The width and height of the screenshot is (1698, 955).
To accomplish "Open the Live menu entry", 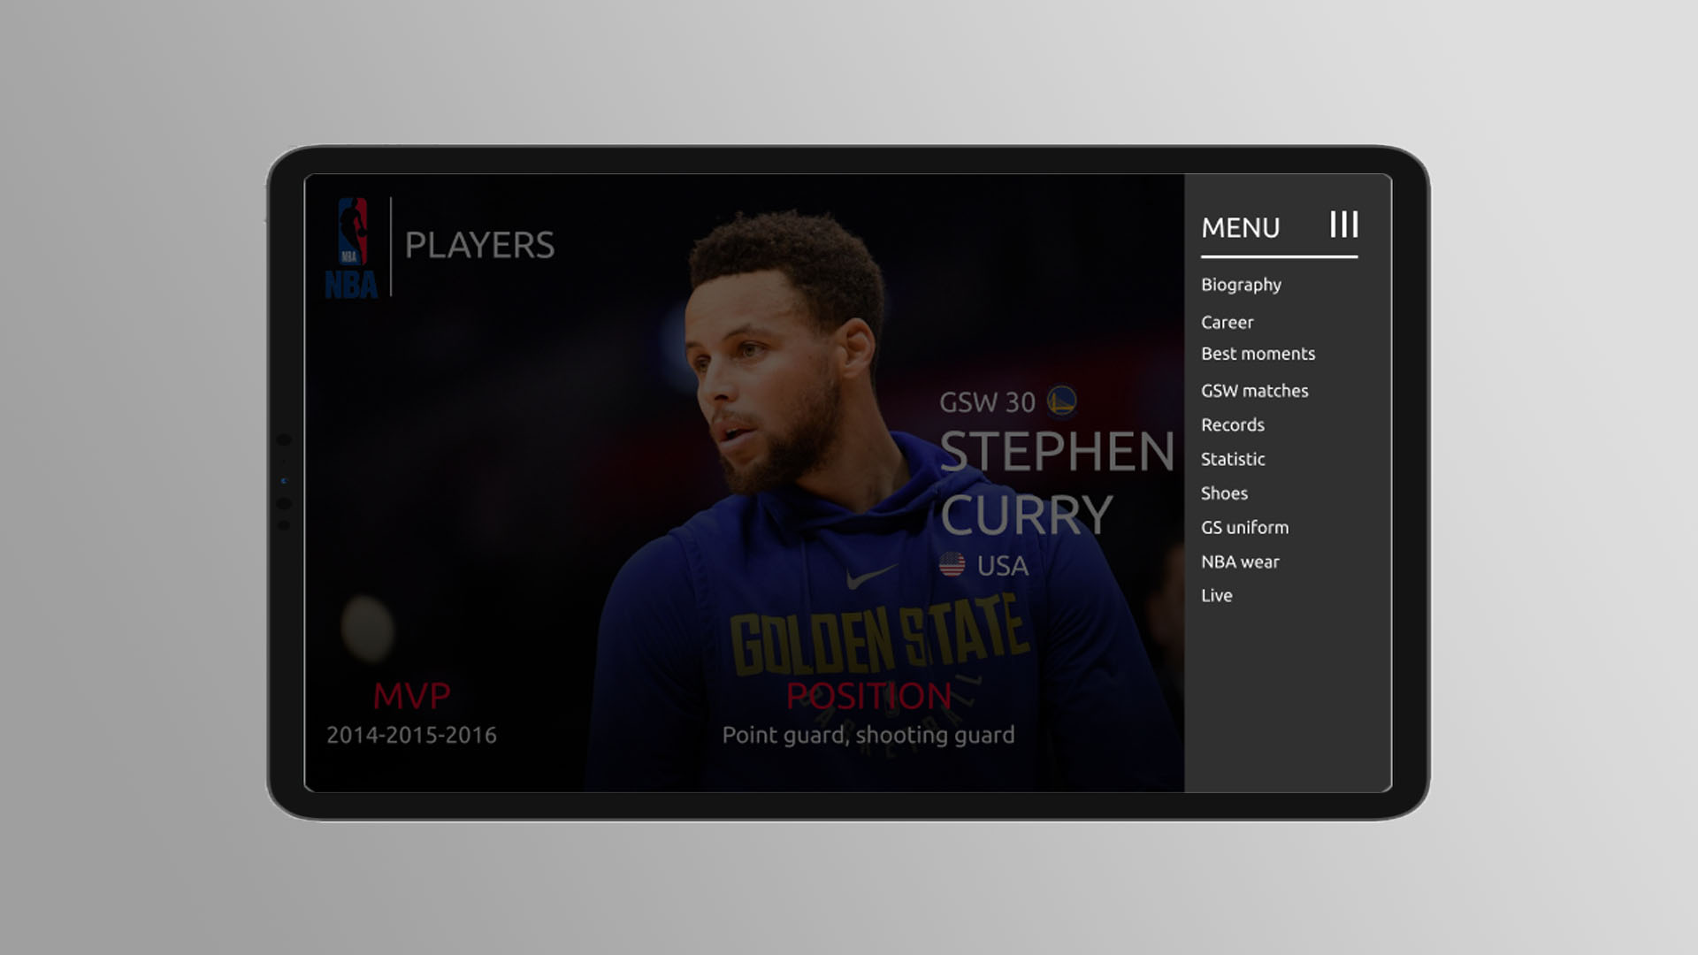I will 1216,596.
